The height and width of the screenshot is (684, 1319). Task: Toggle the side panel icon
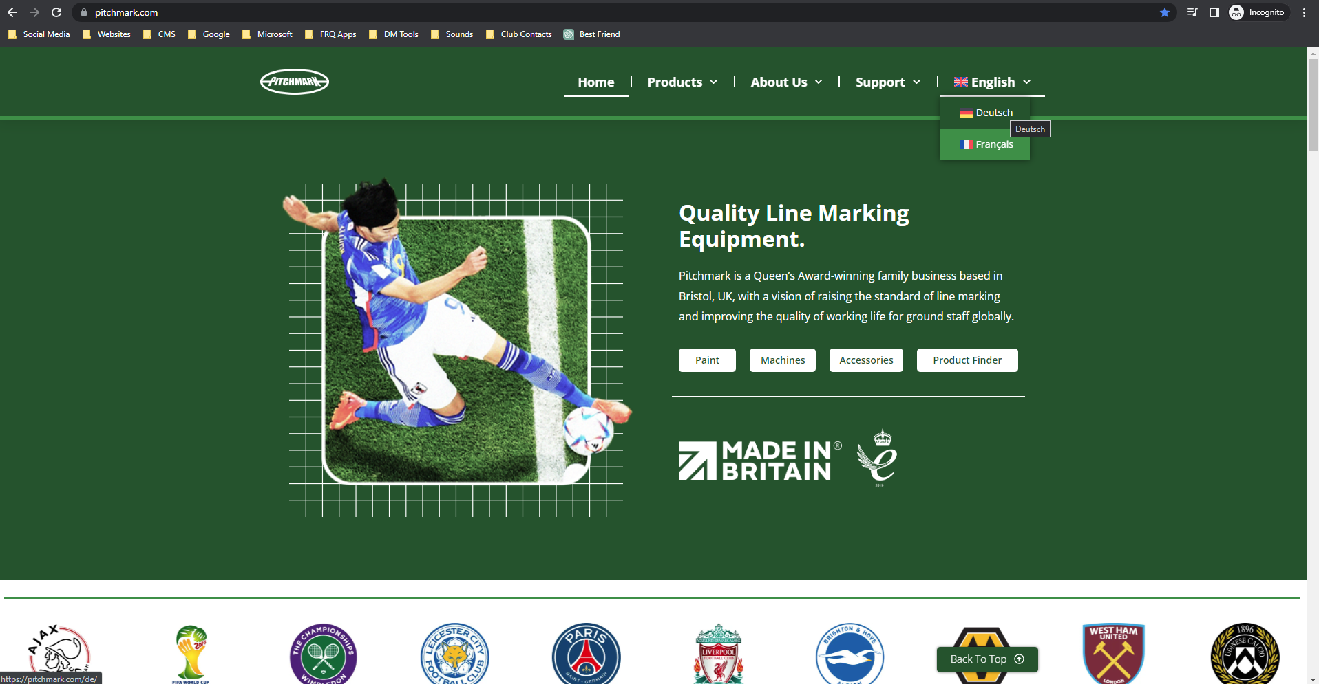(1214, 12)
